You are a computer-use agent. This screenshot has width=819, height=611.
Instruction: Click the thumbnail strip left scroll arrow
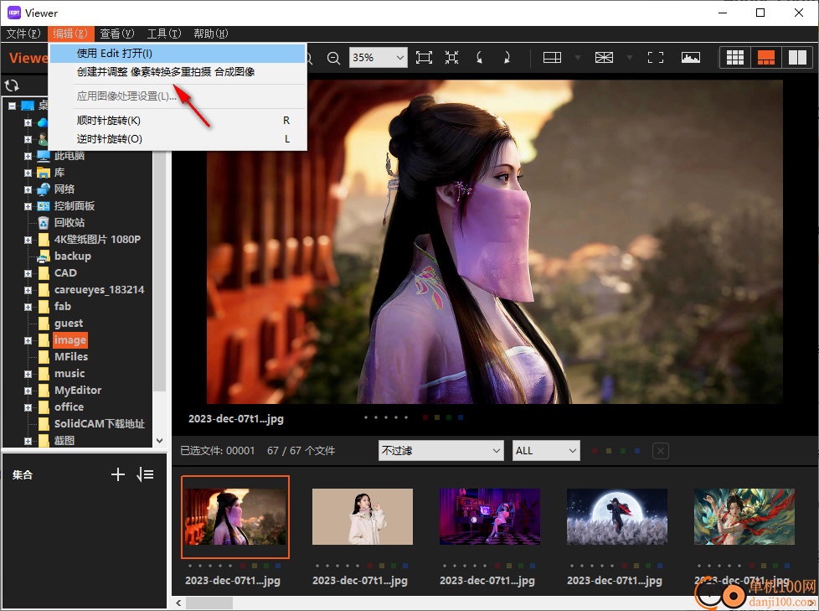coord(178,603)
